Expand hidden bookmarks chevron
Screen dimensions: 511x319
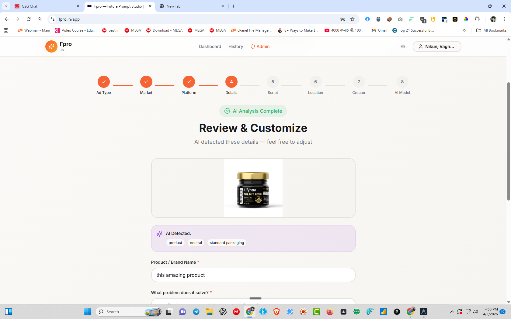pos(464,30)
